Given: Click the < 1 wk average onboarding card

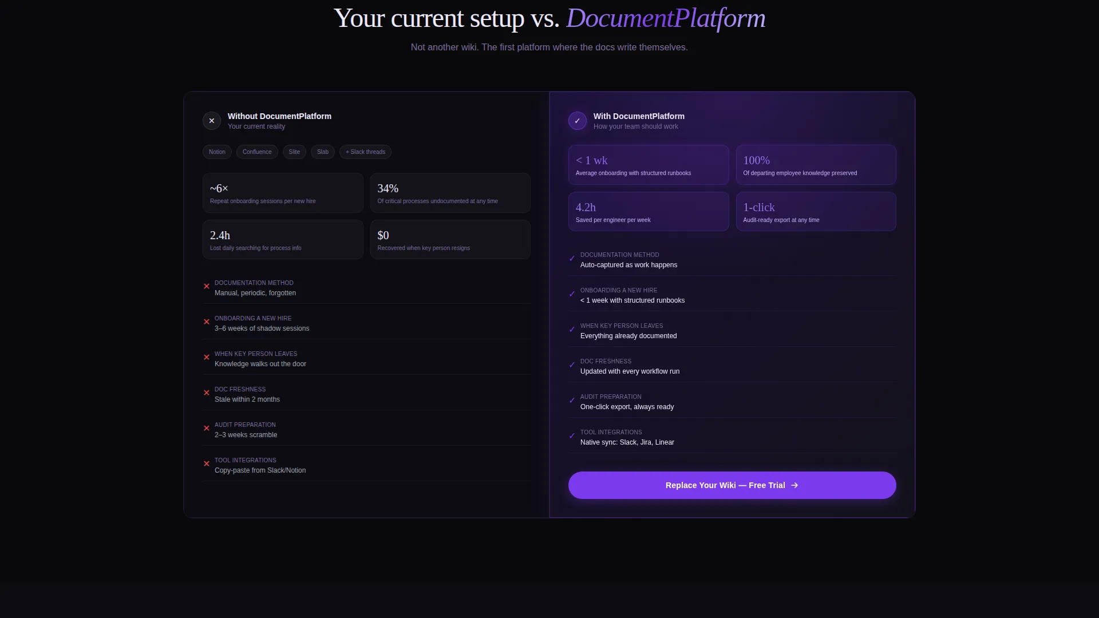Looking at the screenshot, I should 649,165.
